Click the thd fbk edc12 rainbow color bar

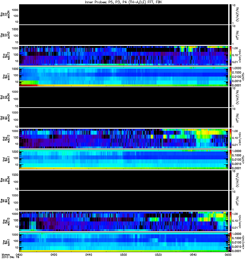pos(230,139)
